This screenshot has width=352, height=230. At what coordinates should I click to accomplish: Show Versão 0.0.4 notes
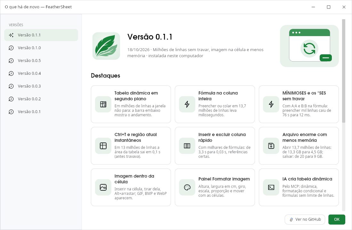[x=41, y=73]
